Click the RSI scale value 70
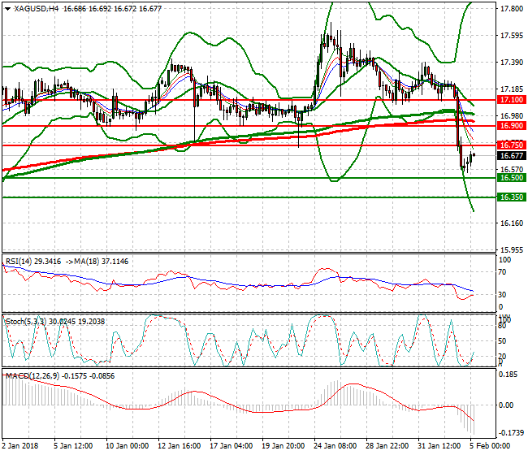The height and width of the screenshot is (455, 528). pos(502,272)
